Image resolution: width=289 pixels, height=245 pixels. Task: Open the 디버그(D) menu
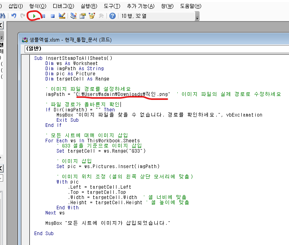click(x=63, y=6)
